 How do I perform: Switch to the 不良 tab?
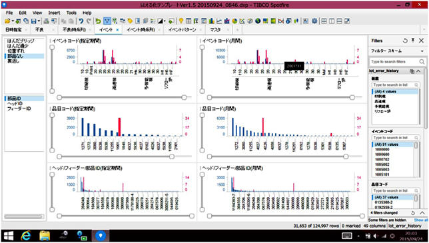[x=40, y=30]
